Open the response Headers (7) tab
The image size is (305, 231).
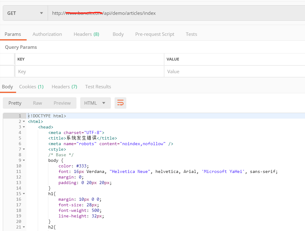pos(64,87)
